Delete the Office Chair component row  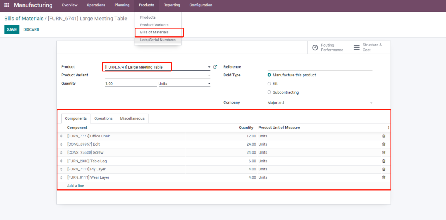[x=384, y=136]
